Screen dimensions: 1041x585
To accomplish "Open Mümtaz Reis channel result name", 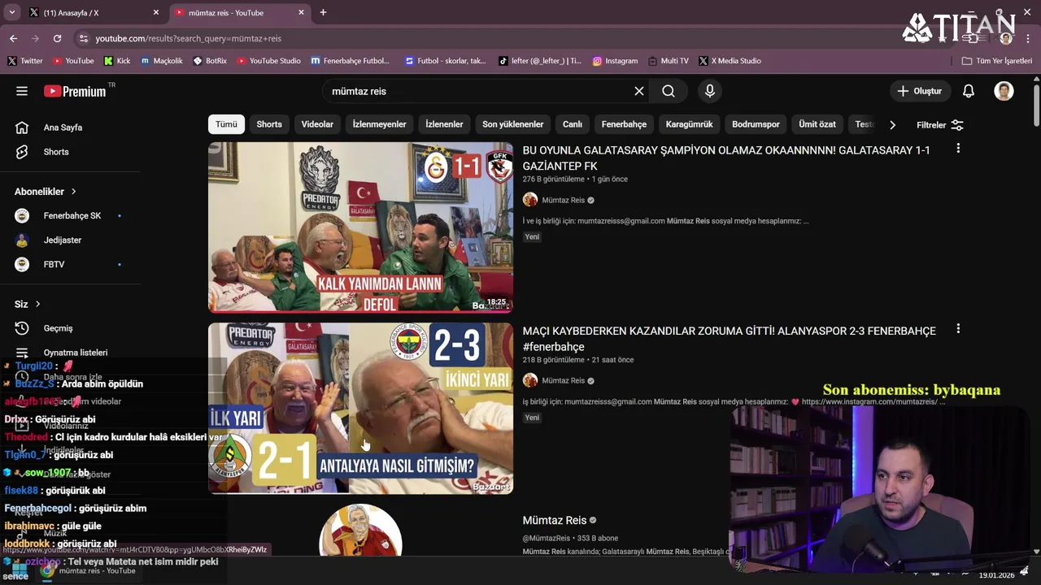I will point(555,520).
